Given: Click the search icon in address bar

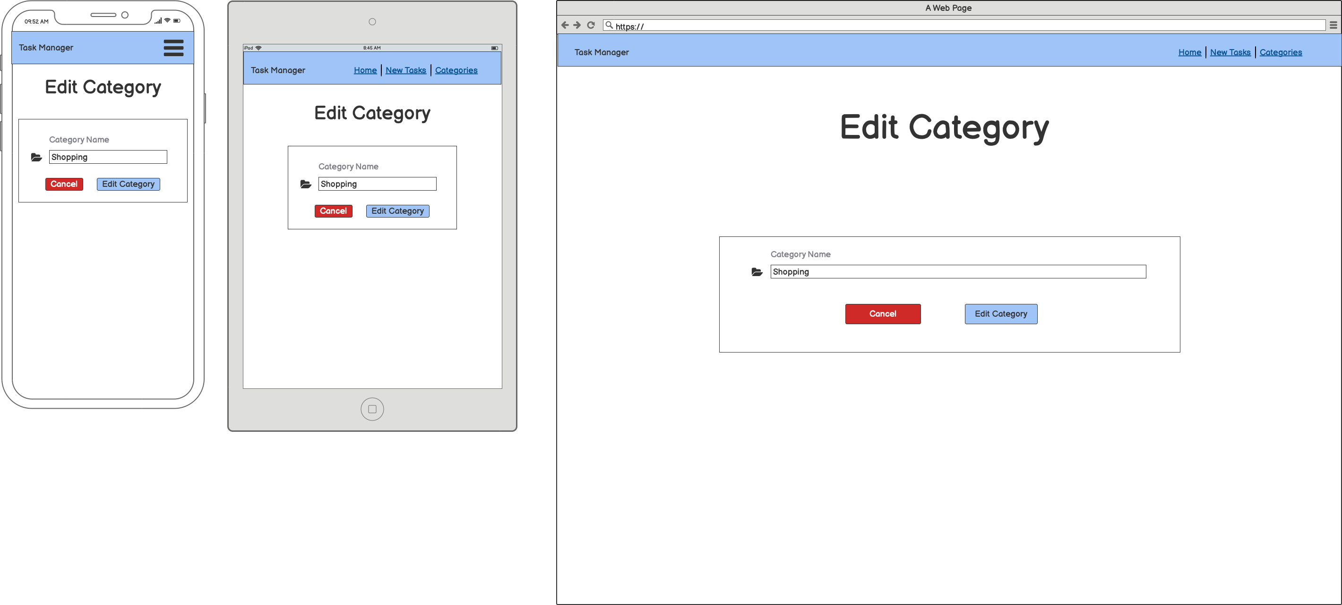Looking at the screenshot, I should (609, 25).
